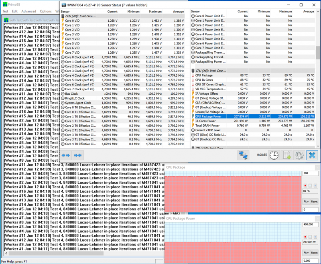The width and height of the screenshot is (321, 264).
Task: Click the collapse columns arrows icon in HWiNFO
Action: [x=78, y=155]
